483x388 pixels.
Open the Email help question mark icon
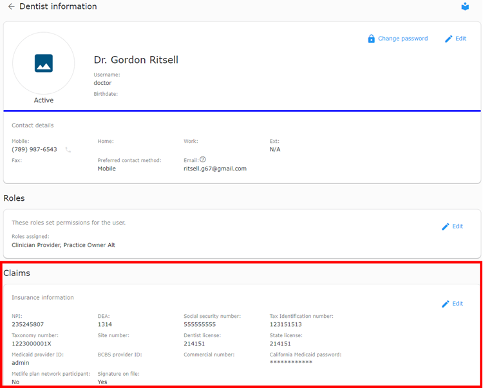click(203, 160)
